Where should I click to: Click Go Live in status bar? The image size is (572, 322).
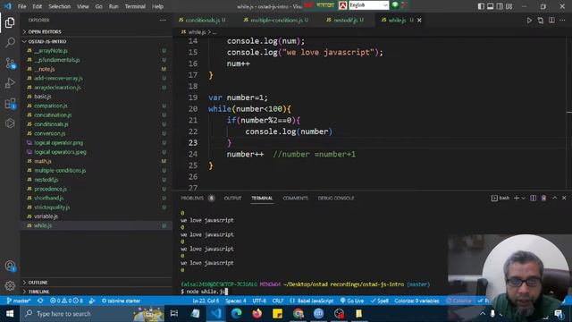tap(351, 301)
